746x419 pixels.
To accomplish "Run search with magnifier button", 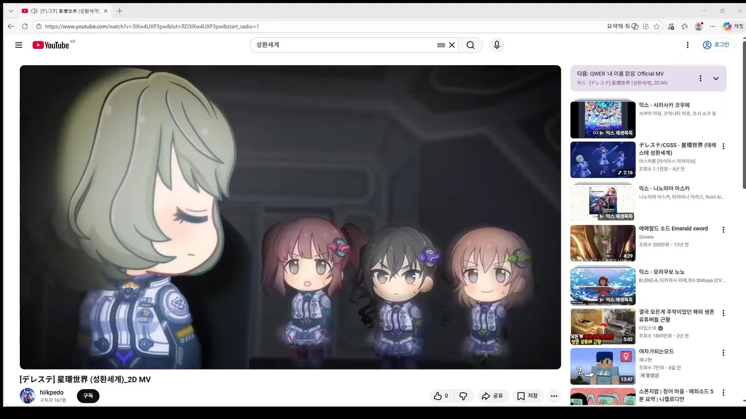I will [x=470, y=45].
